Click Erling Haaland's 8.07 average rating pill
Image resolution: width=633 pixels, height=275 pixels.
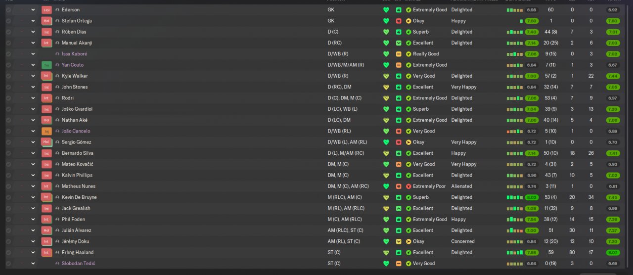coord(613,252)
